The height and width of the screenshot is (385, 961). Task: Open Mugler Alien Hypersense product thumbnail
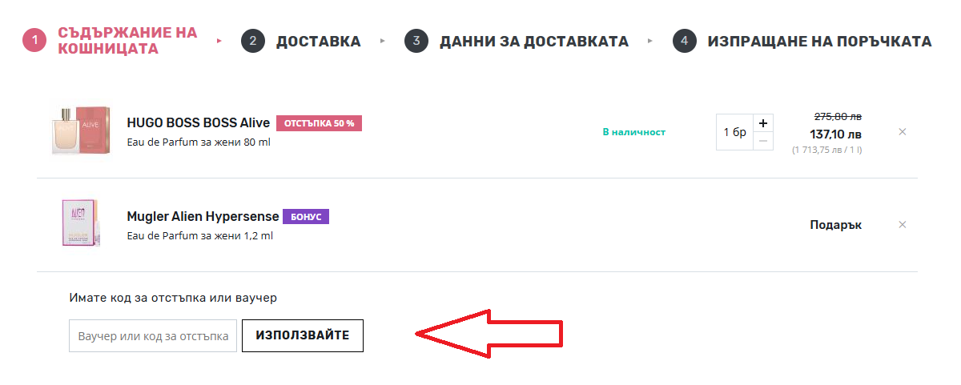[80, 223]
